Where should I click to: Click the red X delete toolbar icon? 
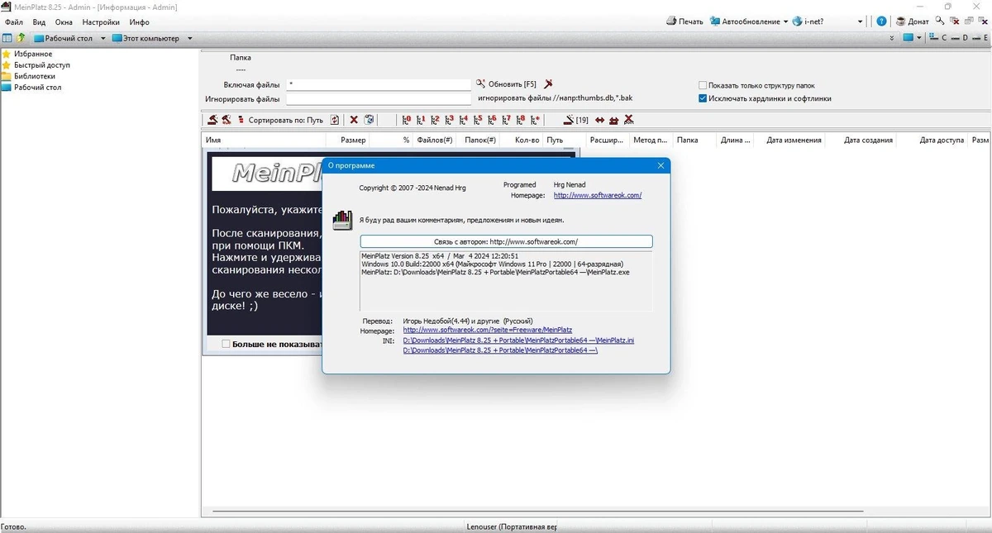354,120
